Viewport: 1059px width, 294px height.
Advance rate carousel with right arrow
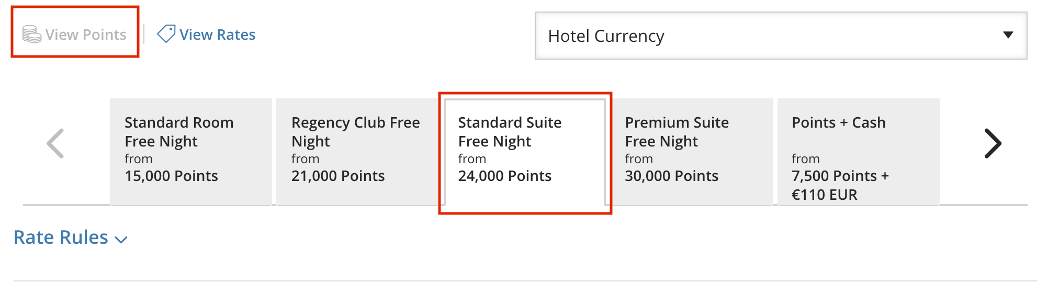(993, 143)
